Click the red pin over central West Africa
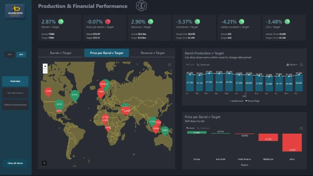 click(x=105, y=119)
